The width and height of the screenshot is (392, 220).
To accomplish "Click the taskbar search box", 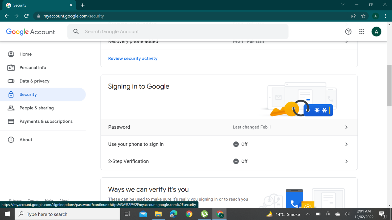I will point(67,214).
